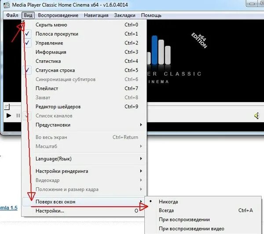This screenshot has height=234, width=264.
Task: Select Всегда on-top option
Action: (x=203, y=210)
